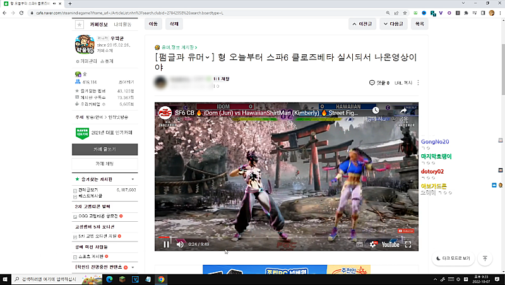The image size is (505, 285).
Task: Open Chrome profile avatar
Action: coord(492,13)
